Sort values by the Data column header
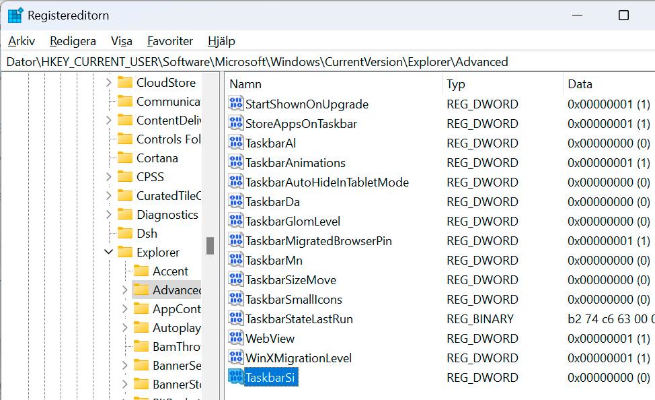This screenshot has height=400, width=655. pyautogui.click(x=609, y=84)
